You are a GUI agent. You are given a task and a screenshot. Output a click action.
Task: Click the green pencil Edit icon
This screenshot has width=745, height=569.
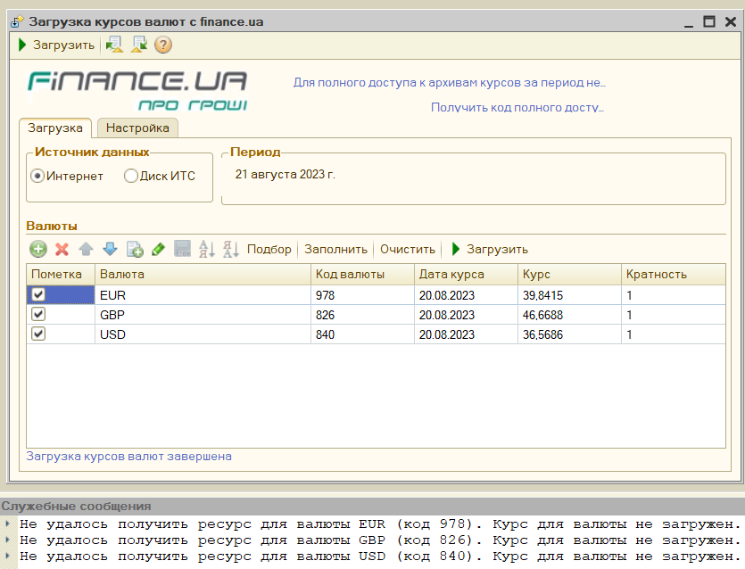(x=158, y=250)
